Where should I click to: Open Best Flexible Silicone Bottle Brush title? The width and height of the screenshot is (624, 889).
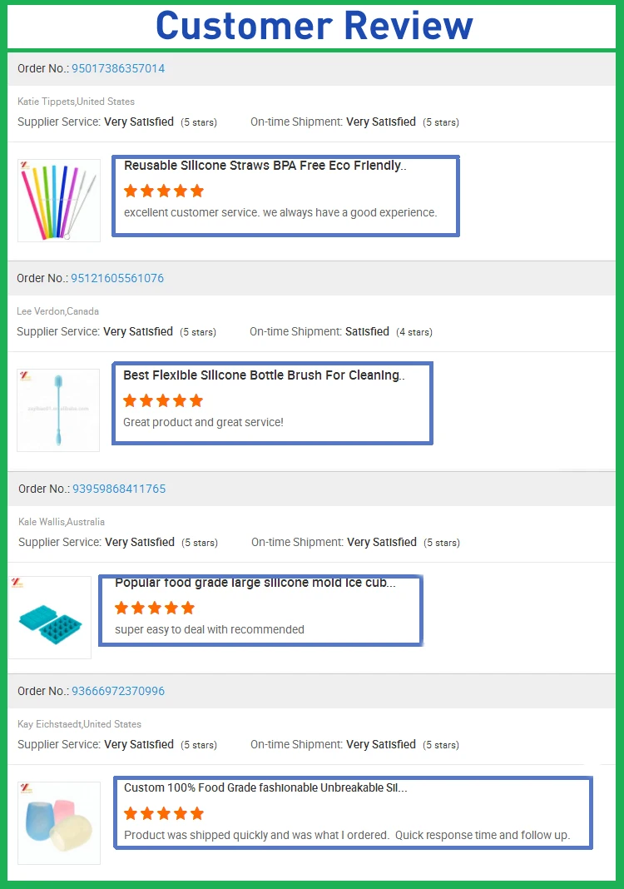click(x=264, y=375)
